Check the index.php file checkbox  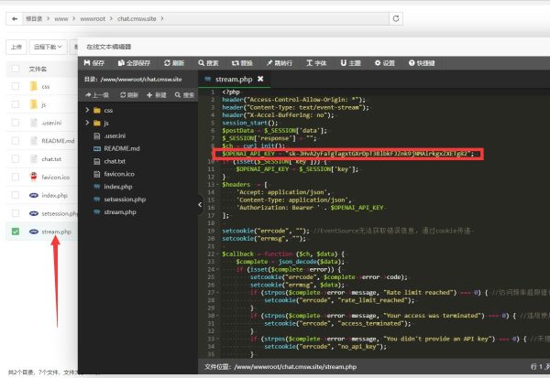[x=16, y=195]
